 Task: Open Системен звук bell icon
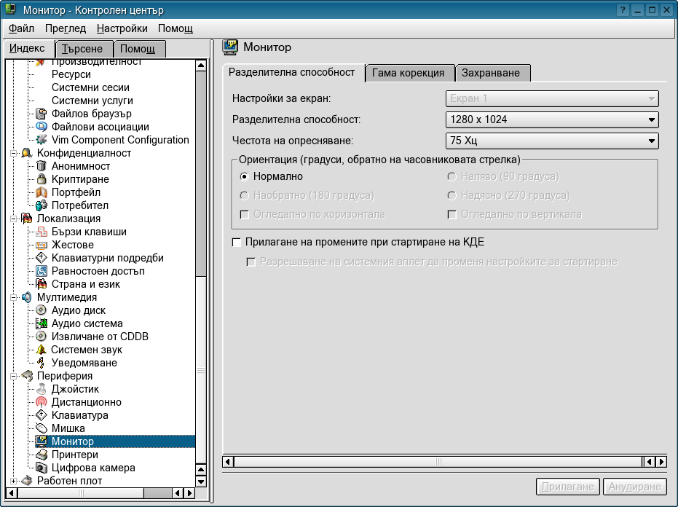42,350
